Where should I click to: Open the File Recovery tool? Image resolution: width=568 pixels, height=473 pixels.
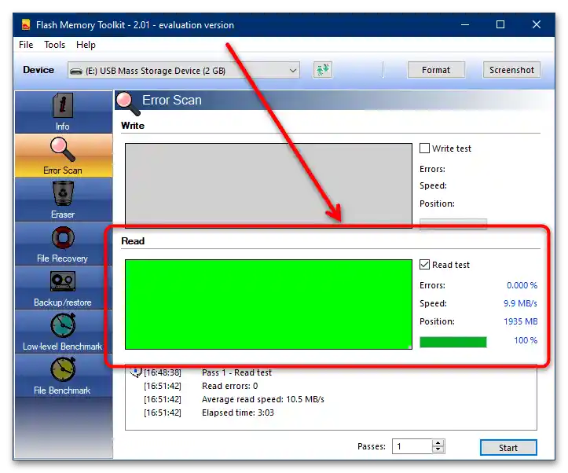64,244
